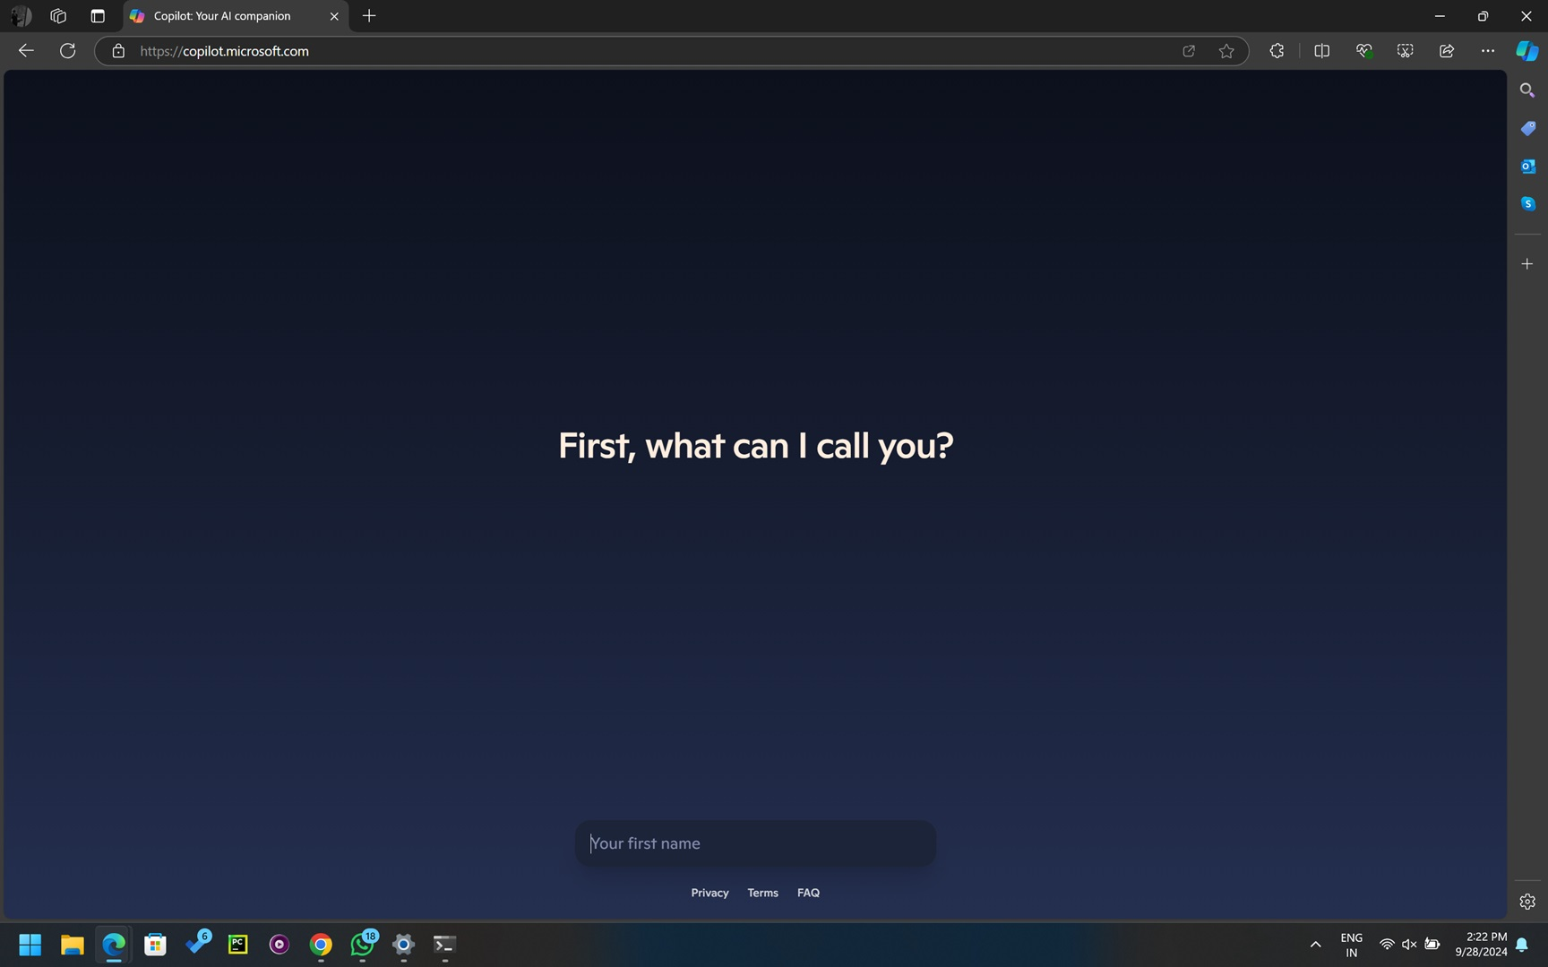Open the Share icon in toolbar

point(1446,51)
